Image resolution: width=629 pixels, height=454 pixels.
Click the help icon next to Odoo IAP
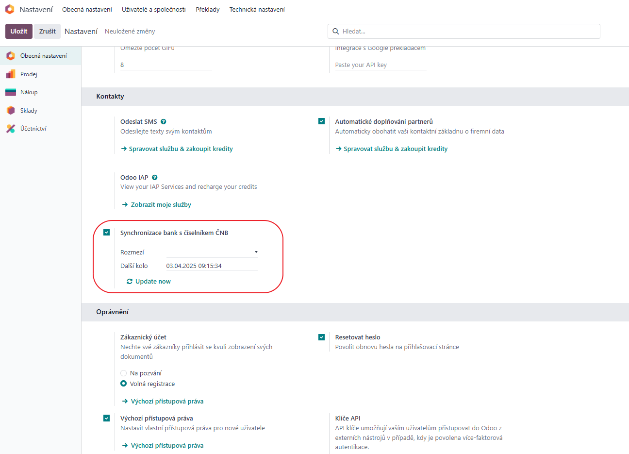click(155, 178)
